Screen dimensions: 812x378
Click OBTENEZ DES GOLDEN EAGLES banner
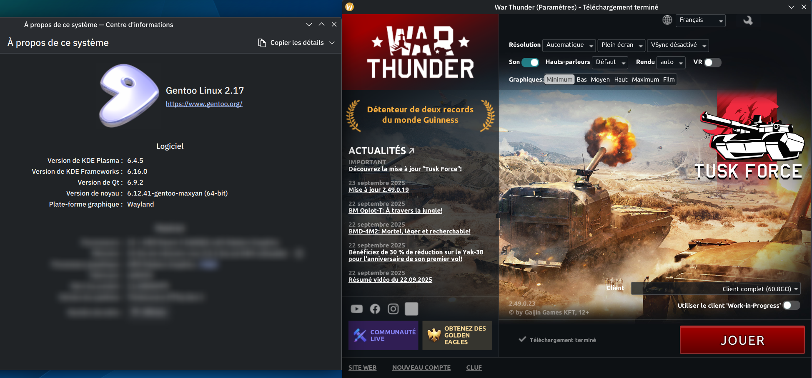tap(457, 335)
